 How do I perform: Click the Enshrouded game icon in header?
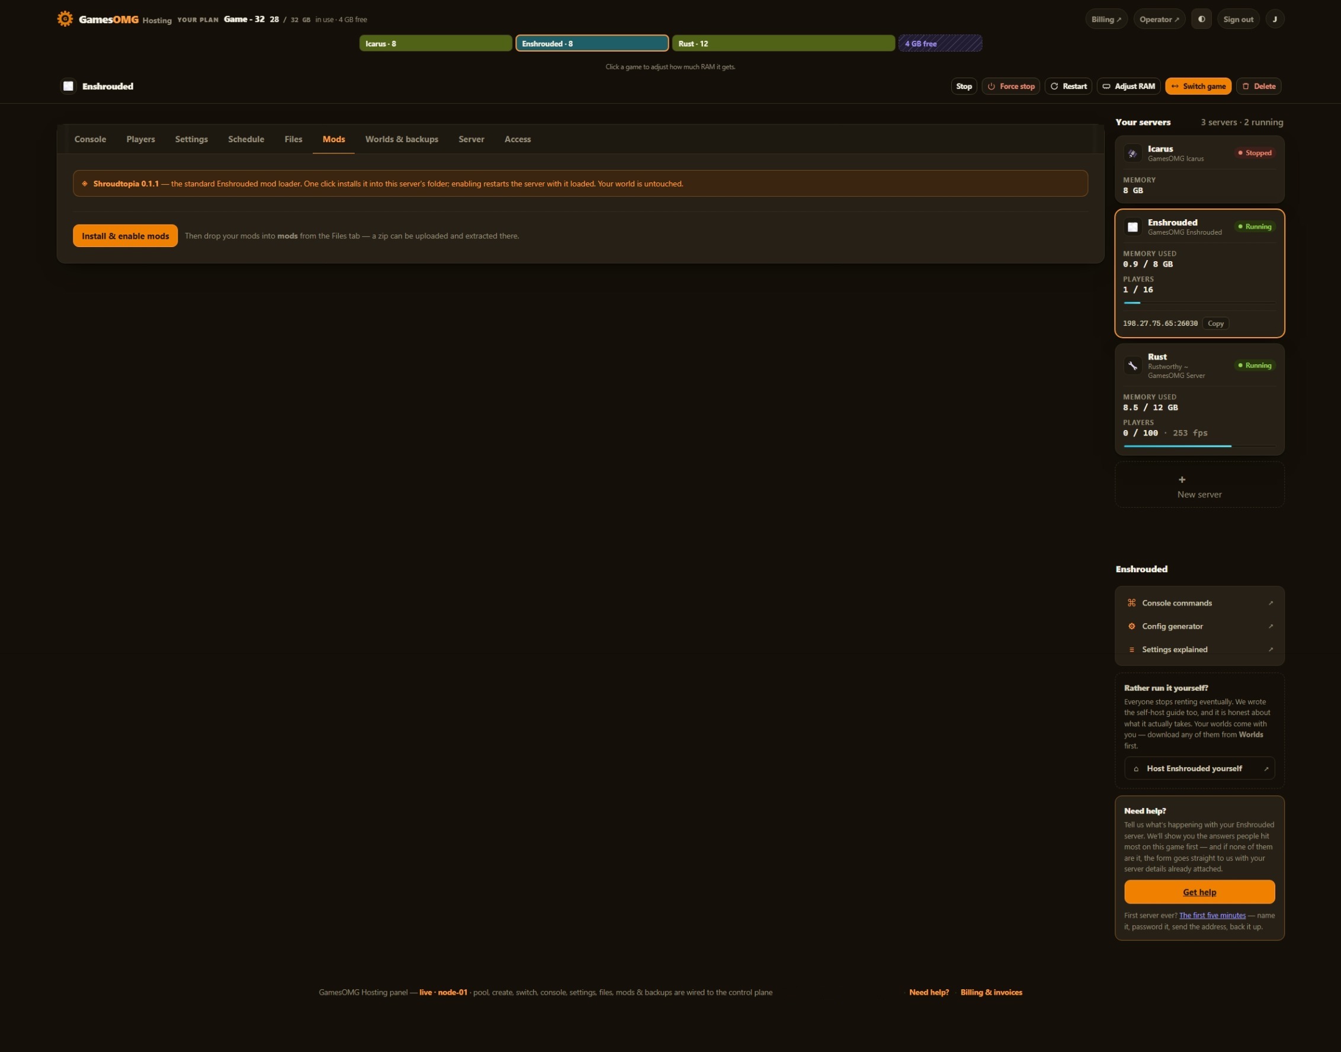tap(68, 86)
